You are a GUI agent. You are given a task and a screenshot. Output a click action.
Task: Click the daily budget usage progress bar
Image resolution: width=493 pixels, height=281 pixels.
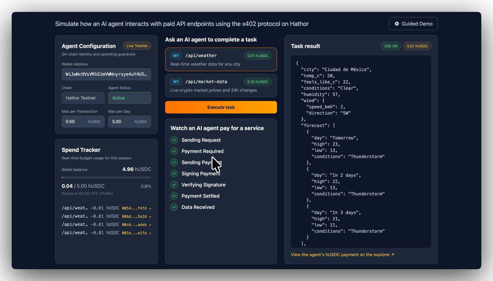(106, 177)
